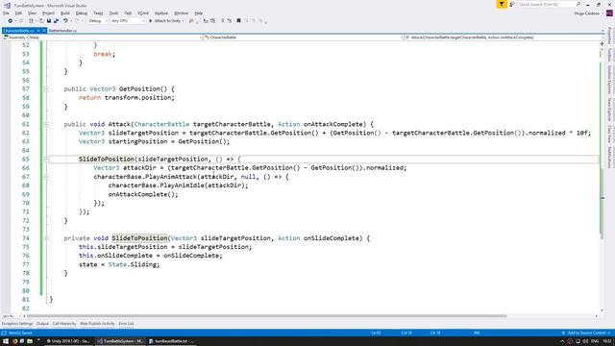Click the pin icon on CharacterBattle.cs tab

(x=38, y=31)
